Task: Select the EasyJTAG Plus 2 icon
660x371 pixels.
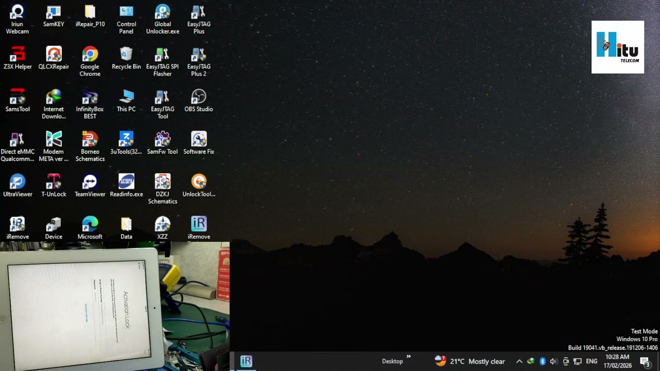Action: click(x=199, y=62)
